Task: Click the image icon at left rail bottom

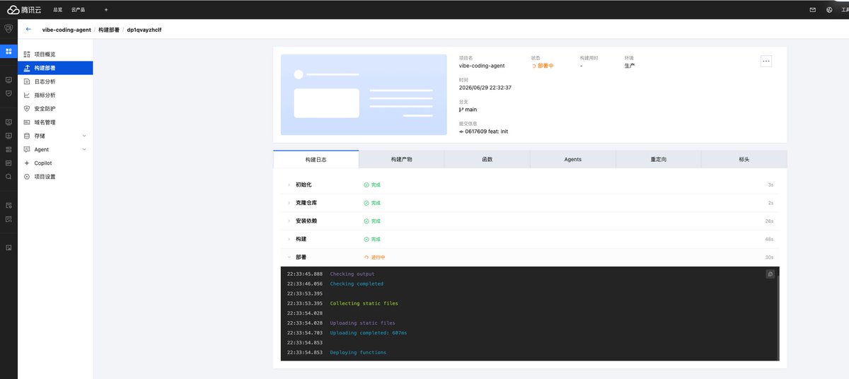Action: point(8,247)
